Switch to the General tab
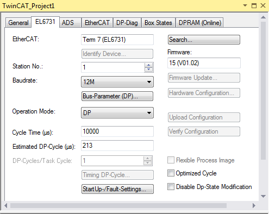 point(18,23)
